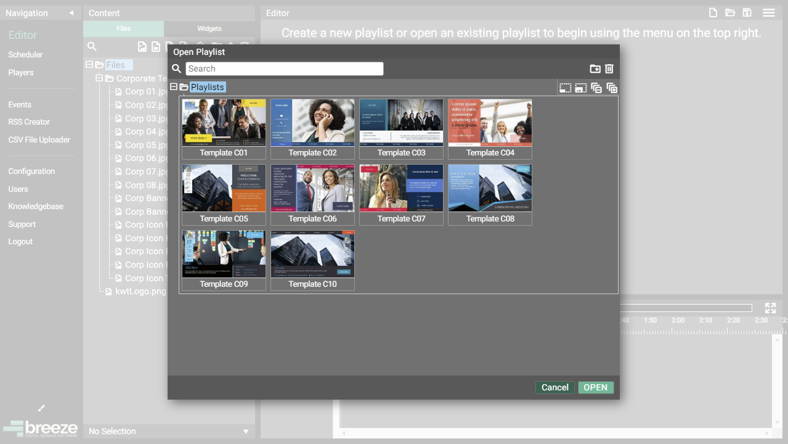
Task: Click add image file icon in Content toolbar
Action: 142,46
